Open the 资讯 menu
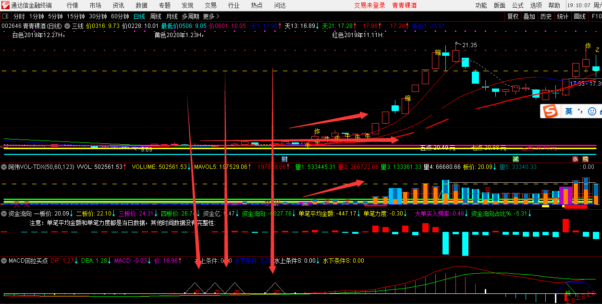 pyautogui.click(x=118, y=5)
